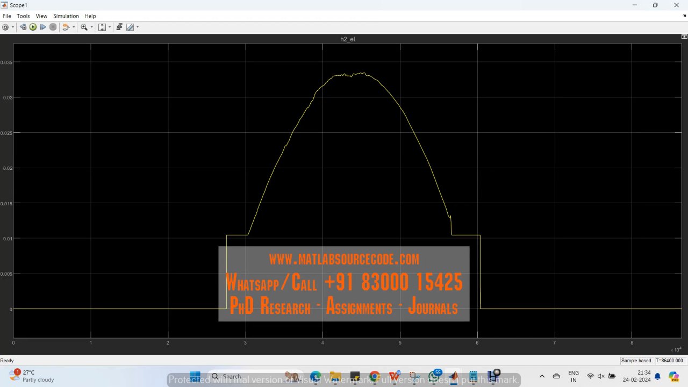This screenshot has height=387, width=688.
Task: Click the Highlight Simulink Block icon
Action: tap(66, 27)
